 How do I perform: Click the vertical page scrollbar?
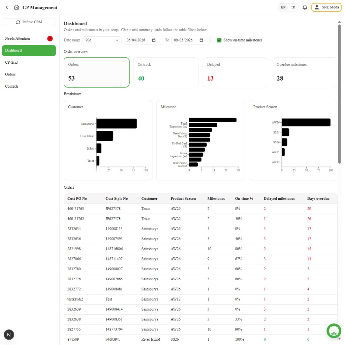[339, 95]
